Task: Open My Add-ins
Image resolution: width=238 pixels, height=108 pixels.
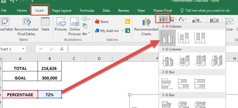Action: coord(107,31)
